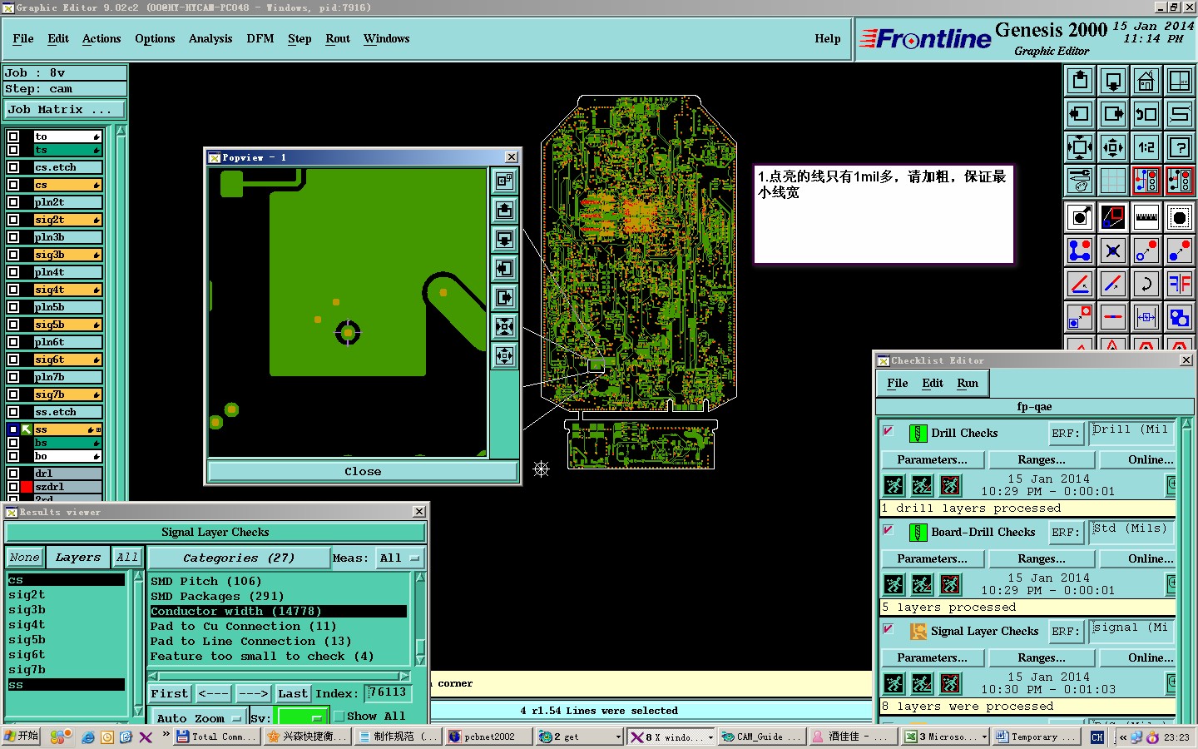Click the Home view house icon
This screenshot has width=1198, height=749.
(1146, 81)
